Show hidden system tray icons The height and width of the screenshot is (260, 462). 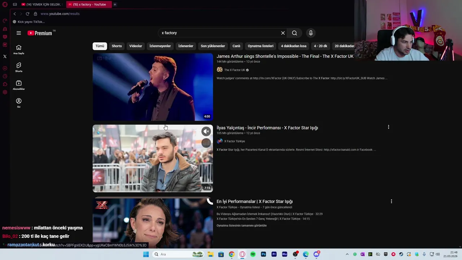tap(347, 254)
